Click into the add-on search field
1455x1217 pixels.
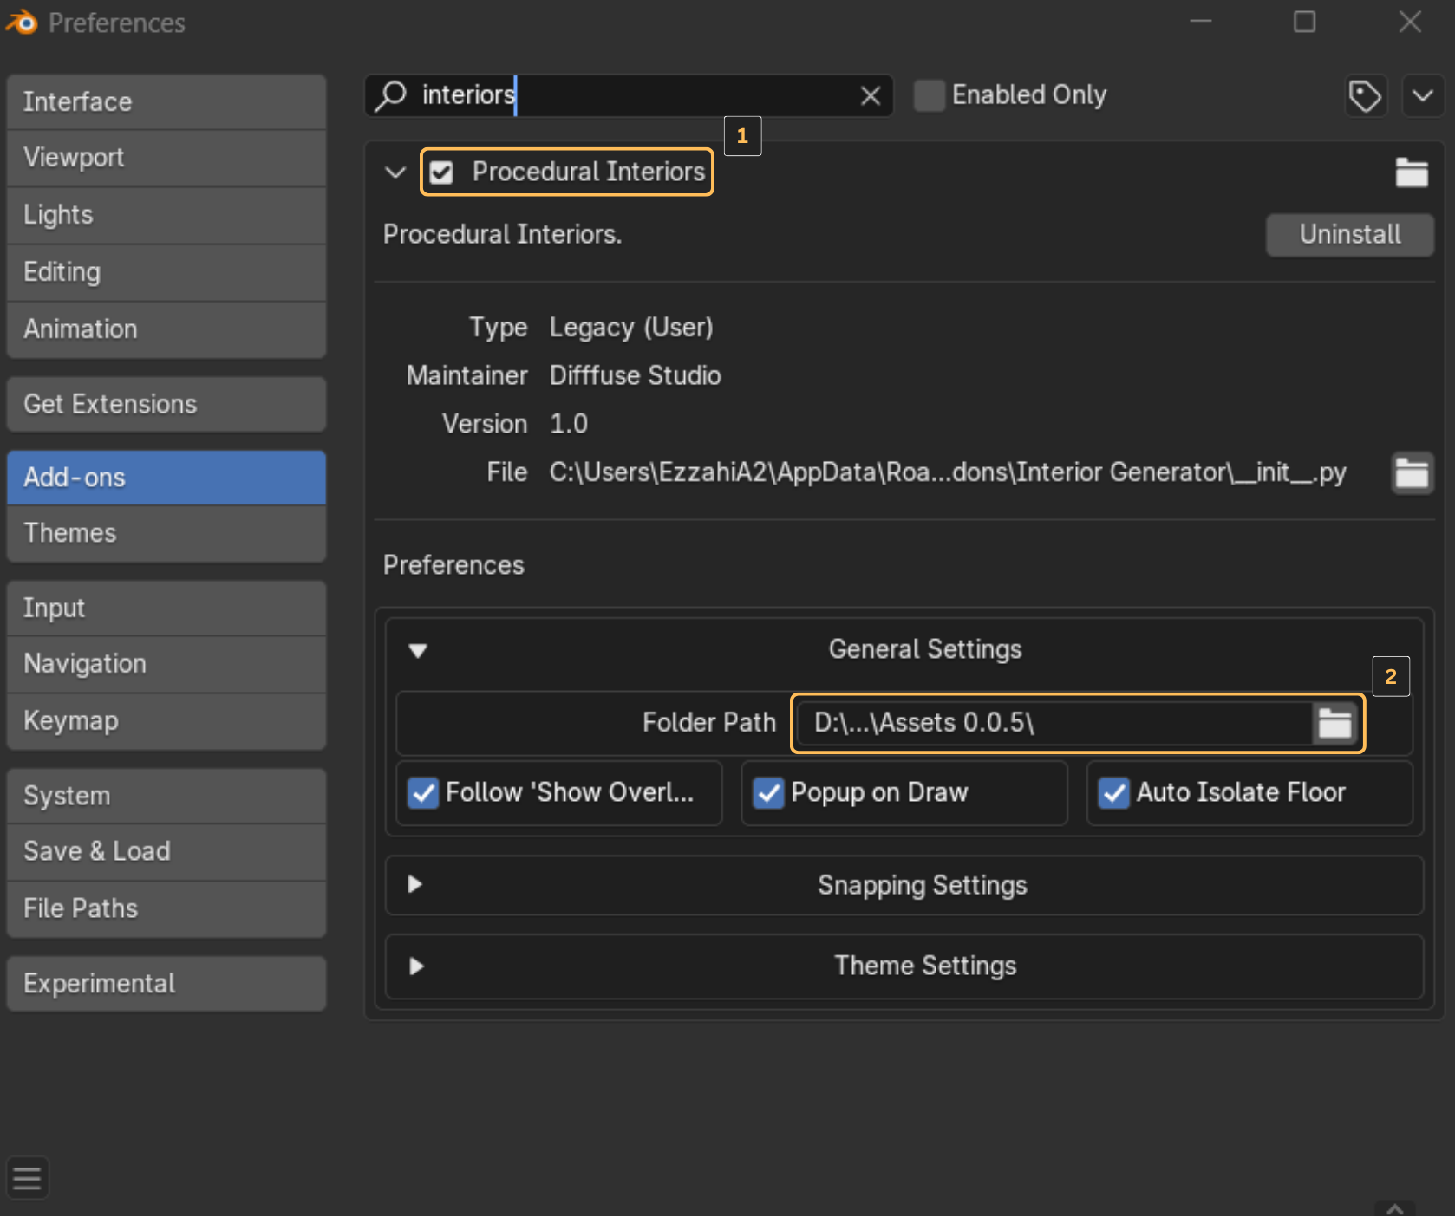tap(629, 95)
